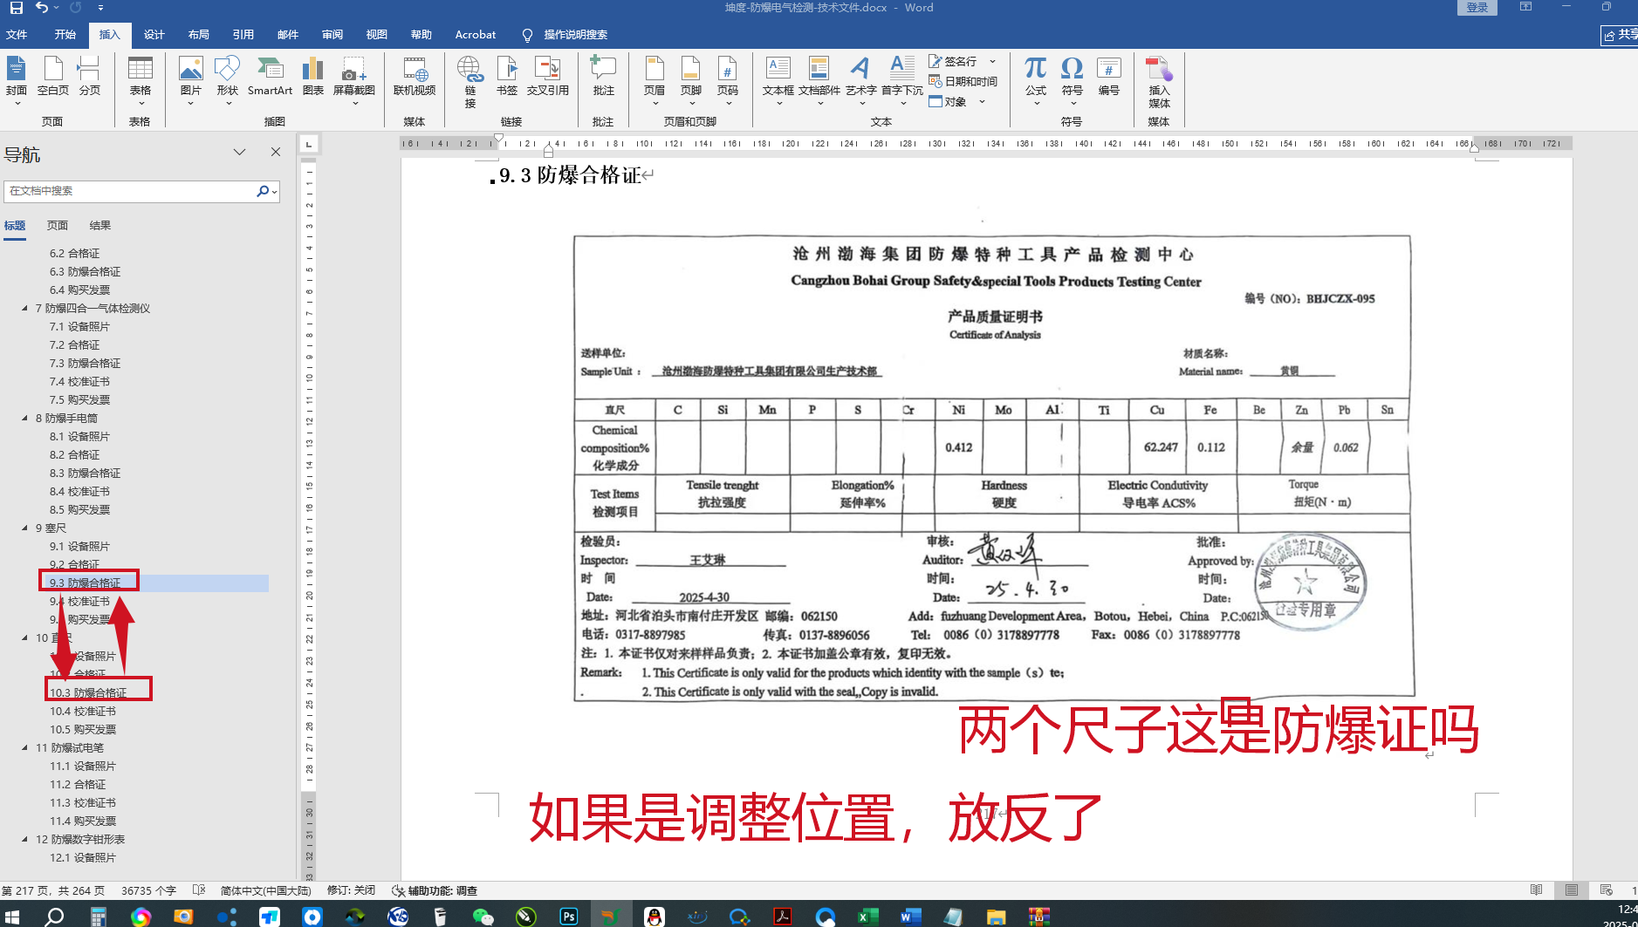Screen dimensions: 1638x927
Task: Add a comment (批注)
Action: tap(604, 77)
